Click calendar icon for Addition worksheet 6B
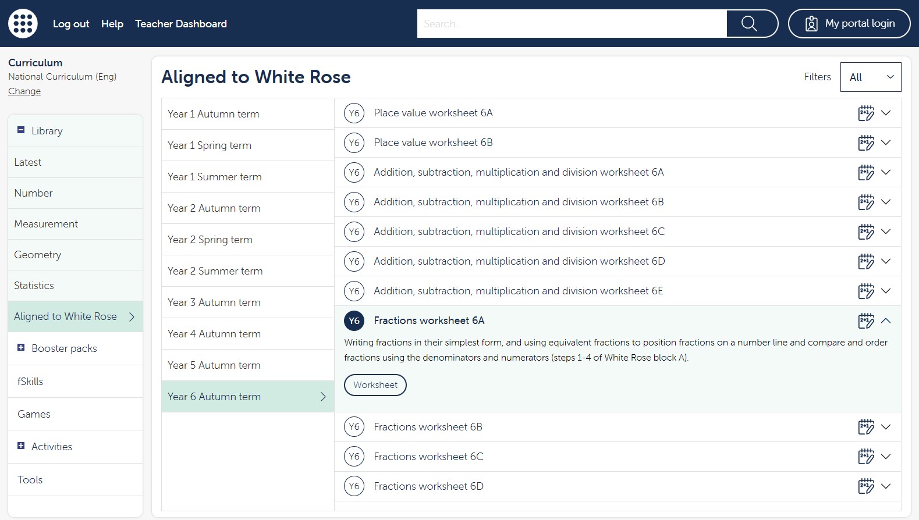The image size is (919, 520). [866, 202]
